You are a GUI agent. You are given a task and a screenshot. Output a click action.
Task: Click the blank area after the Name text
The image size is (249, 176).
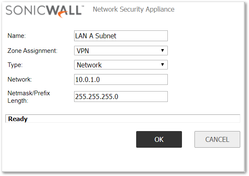point(142,36)
